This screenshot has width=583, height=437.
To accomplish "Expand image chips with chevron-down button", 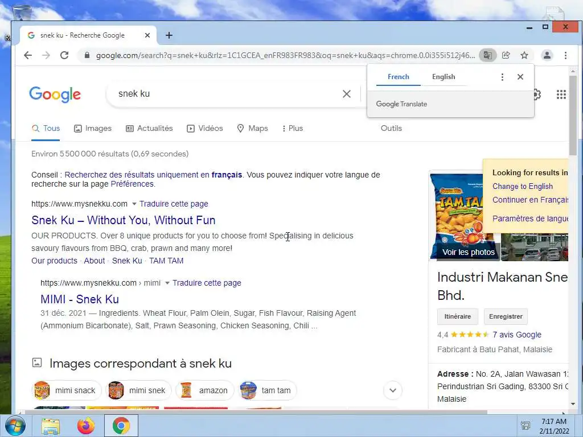I will (x=393, y=390).
